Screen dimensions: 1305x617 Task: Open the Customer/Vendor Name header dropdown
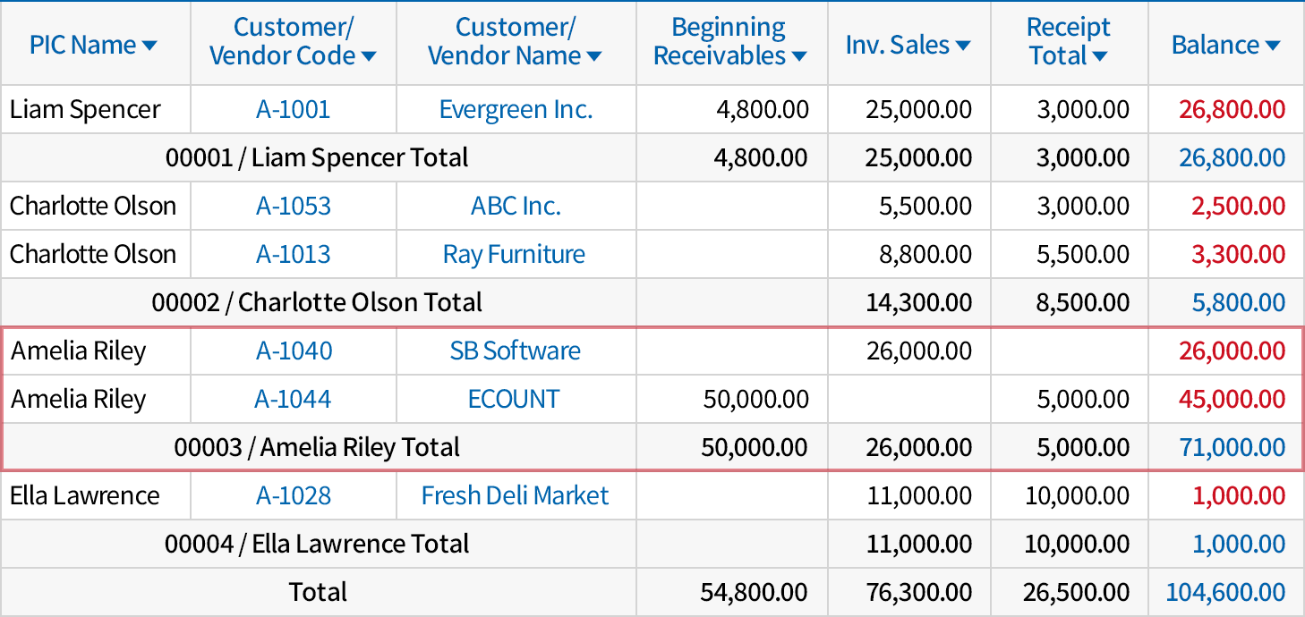coord(593,57)
